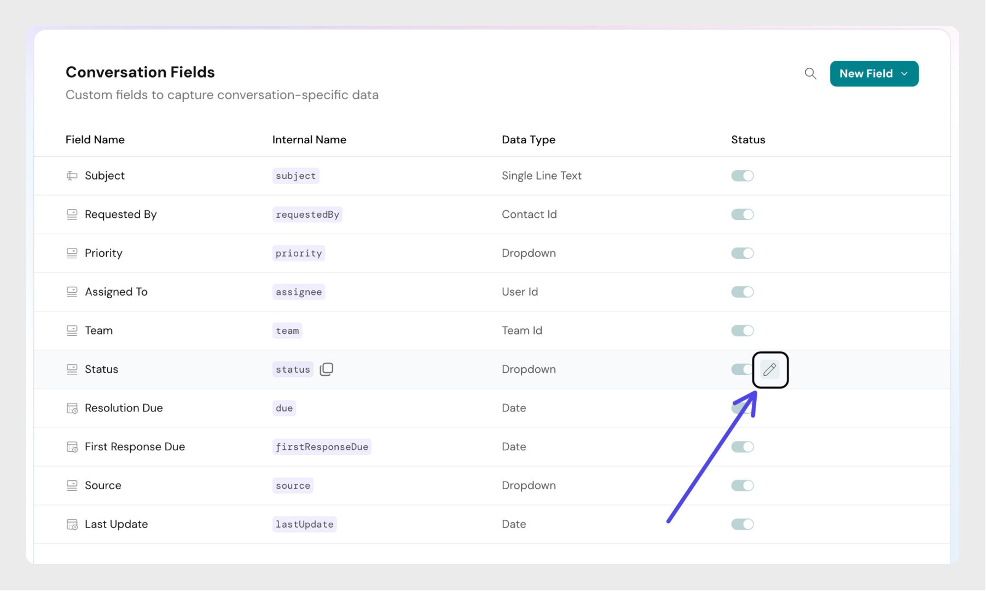This screenshot has width=986, height=591.
Task: Click the pencil edit icon for Status
Action: point(769,370)
